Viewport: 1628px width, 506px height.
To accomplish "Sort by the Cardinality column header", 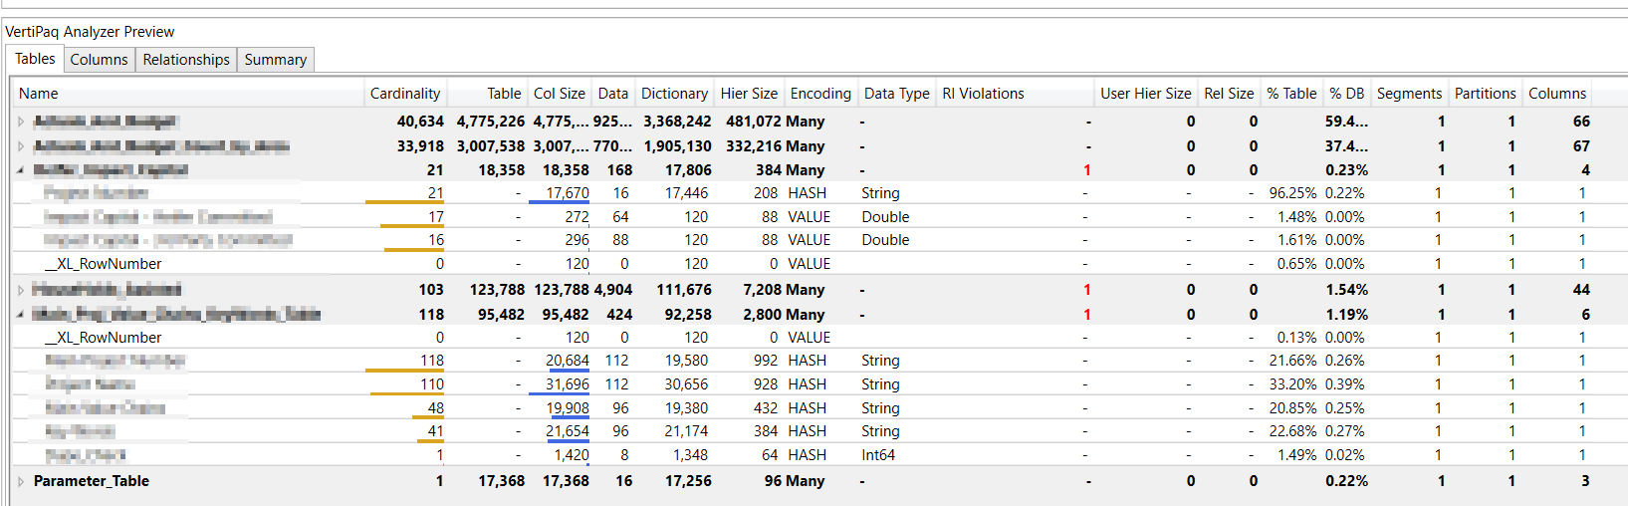I will point(405,94).
